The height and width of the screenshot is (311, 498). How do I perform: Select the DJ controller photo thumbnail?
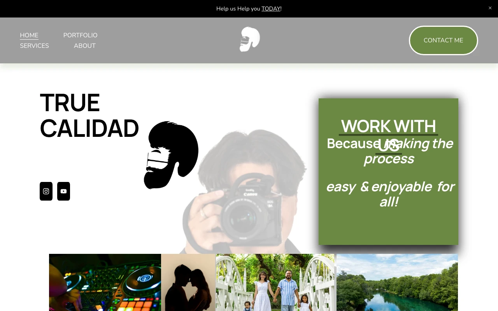point(105,282)
